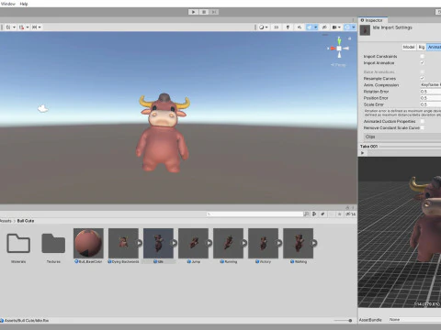Expand the Jump asset arrow
441x330 pixels.
pyautogui.click(x=209, y=243)
